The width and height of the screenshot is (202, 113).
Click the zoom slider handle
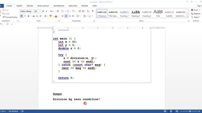(x=190, y=111)
